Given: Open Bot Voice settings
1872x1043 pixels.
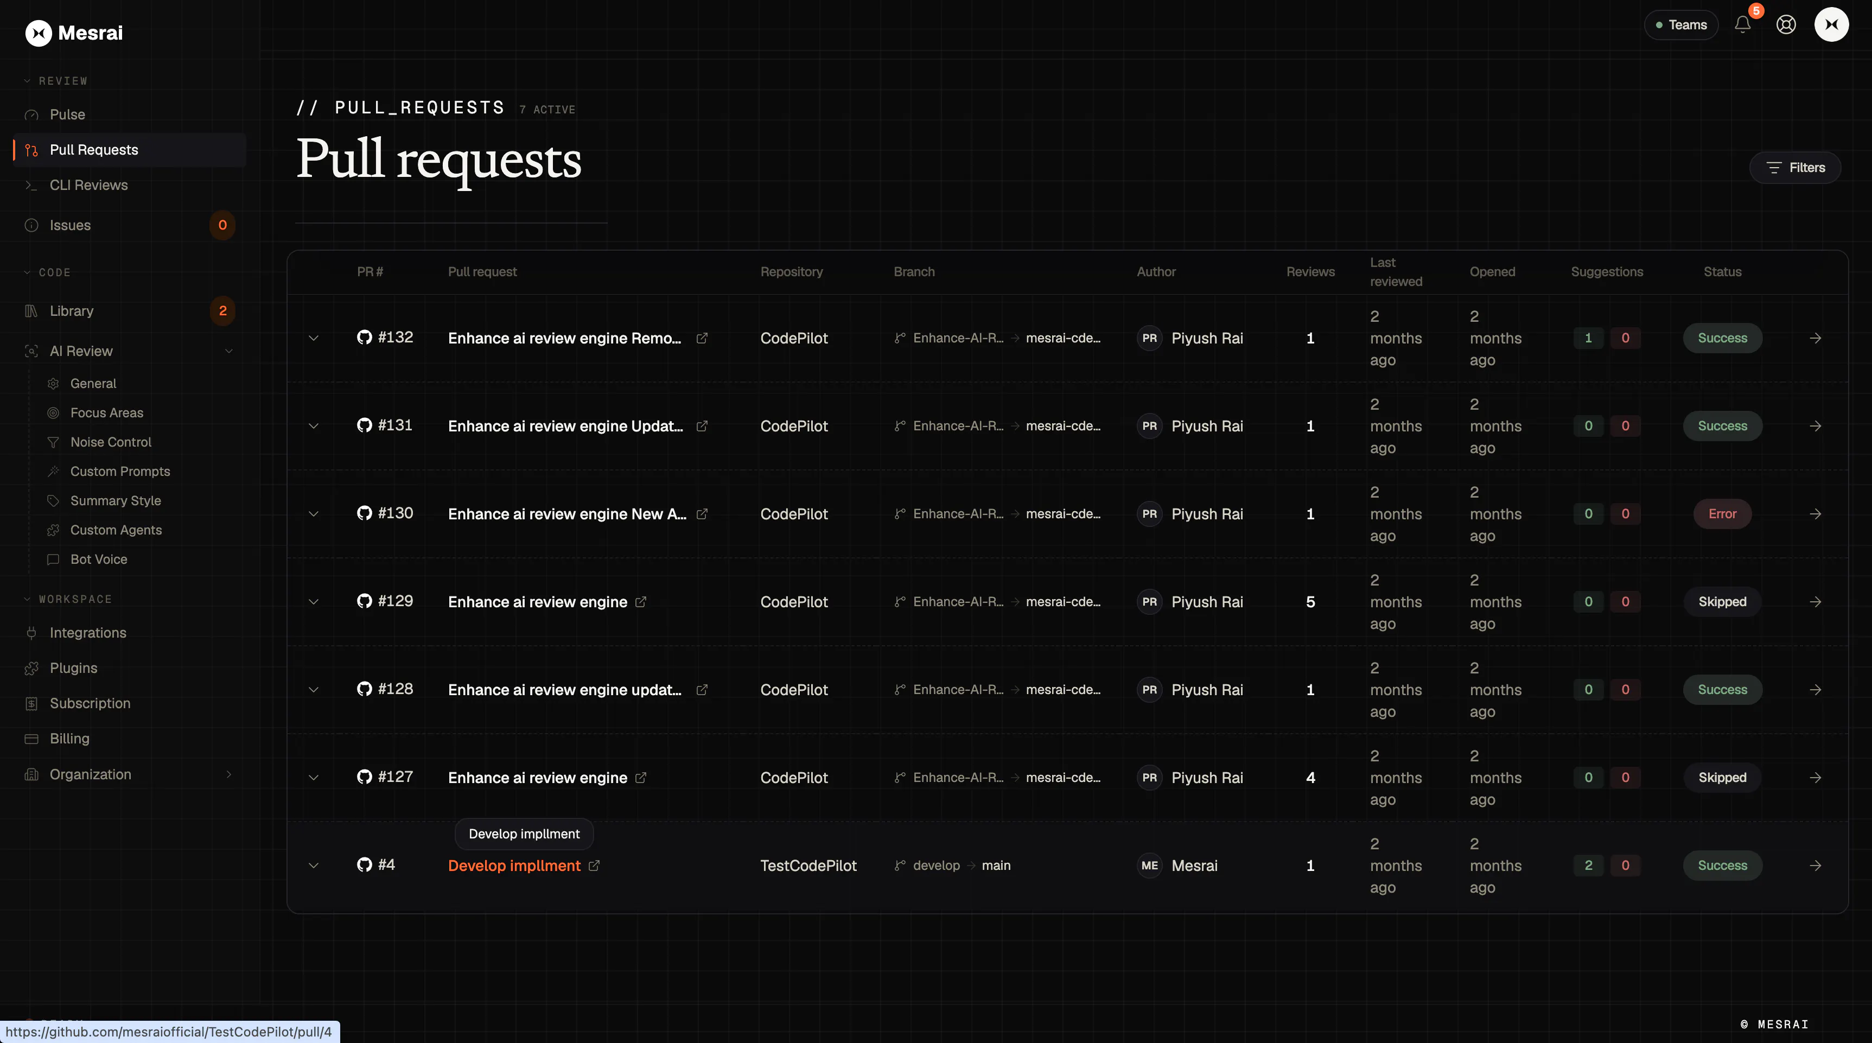Looking at the screenshot, I should (x=99, y=559).
